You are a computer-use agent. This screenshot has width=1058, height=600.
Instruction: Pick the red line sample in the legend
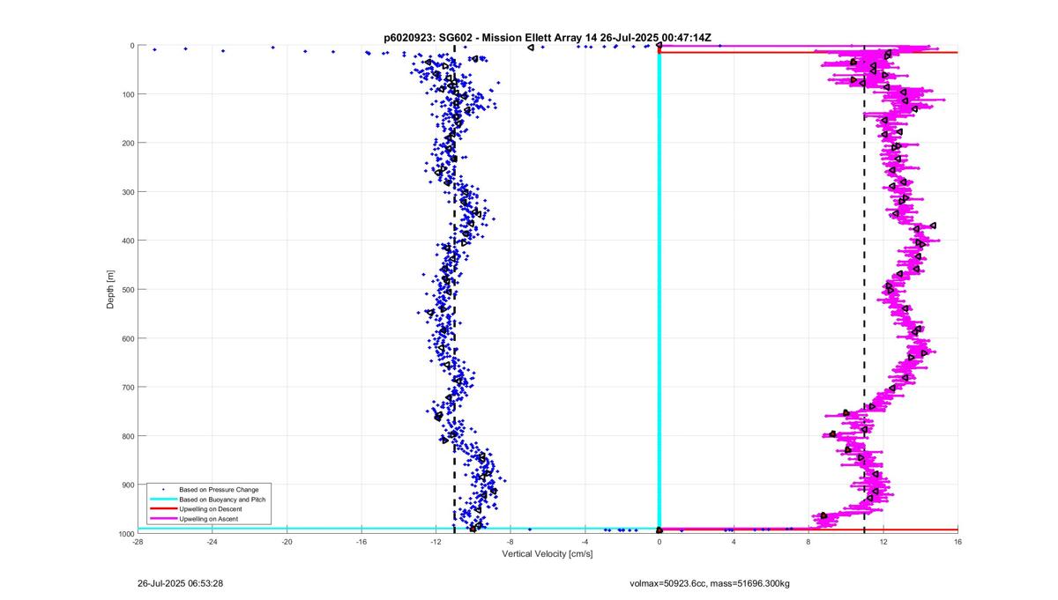pyautogui.click(x=163, y=509)
